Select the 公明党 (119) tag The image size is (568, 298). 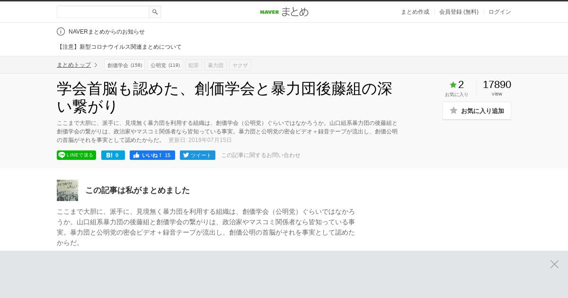[165, 65]
